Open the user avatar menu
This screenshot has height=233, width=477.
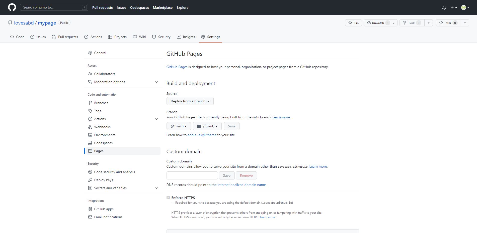click(465, 8)
